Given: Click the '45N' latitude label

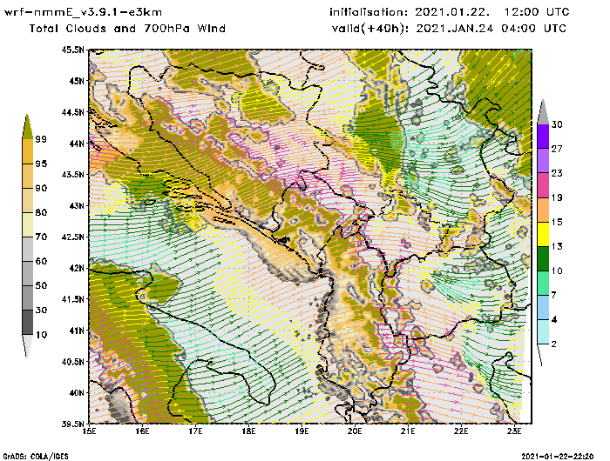Looking at the screenshot, I should (x=77, y=81).
